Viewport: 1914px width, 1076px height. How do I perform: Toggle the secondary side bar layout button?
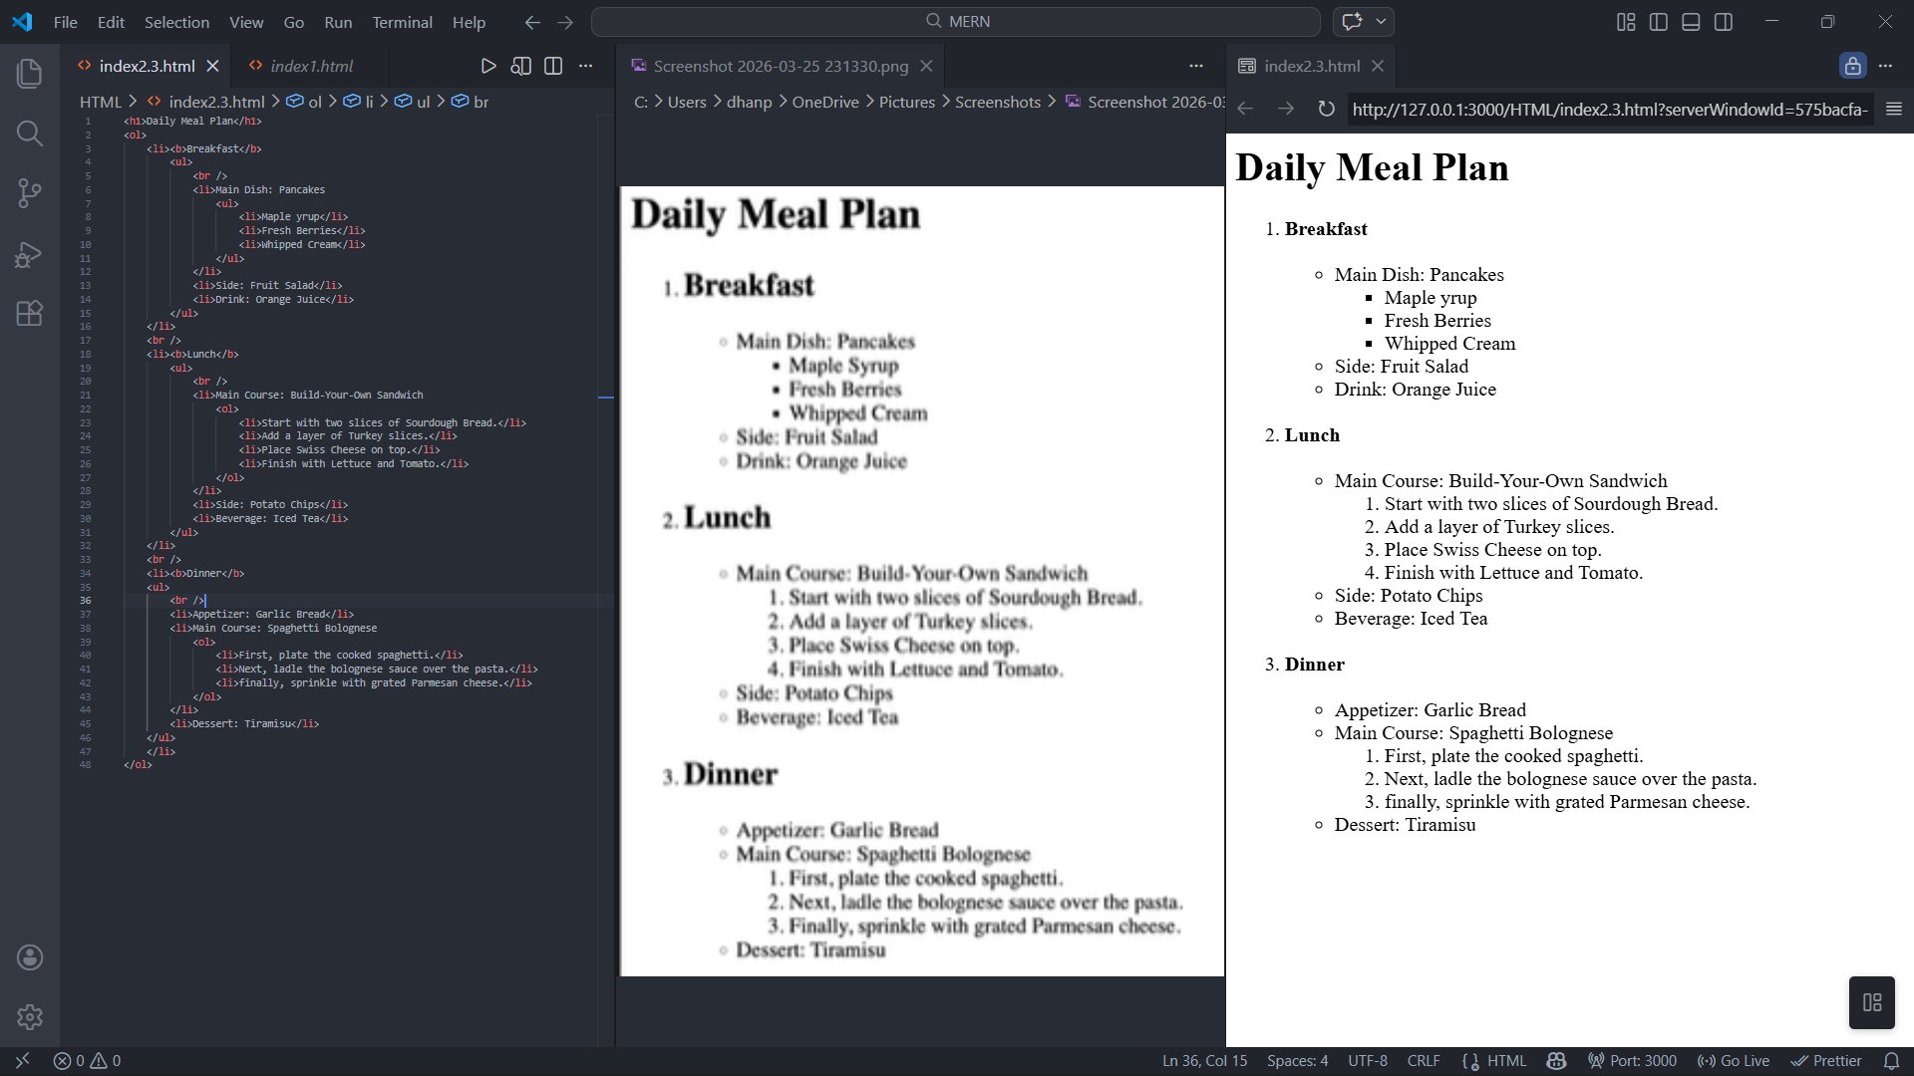[1723, 21]
